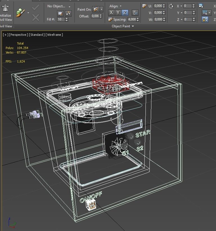216x231 pixels.
Task: Click the Verts count 87.807 statistic
Action: pyautogui.click(x=21, y=52)
